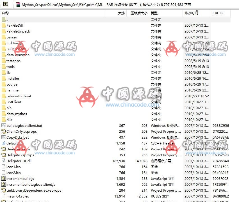Select the ClientOnly.vsprops file icon
Viewport: 239px width, 202px height.
(x=4, y=132)
